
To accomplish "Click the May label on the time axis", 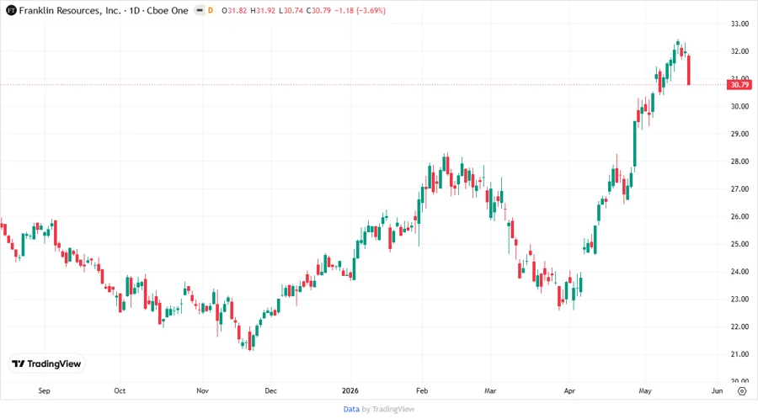I will tap(645, 390).
